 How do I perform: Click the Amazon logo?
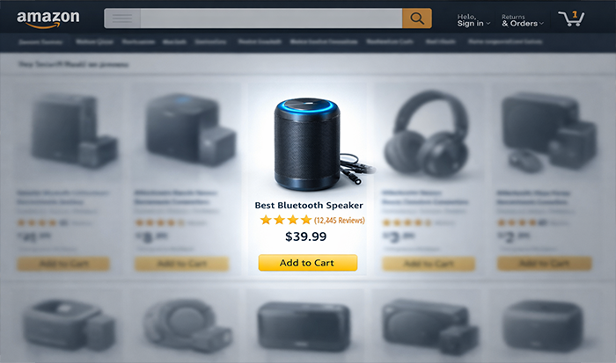(x=48, y=18)
